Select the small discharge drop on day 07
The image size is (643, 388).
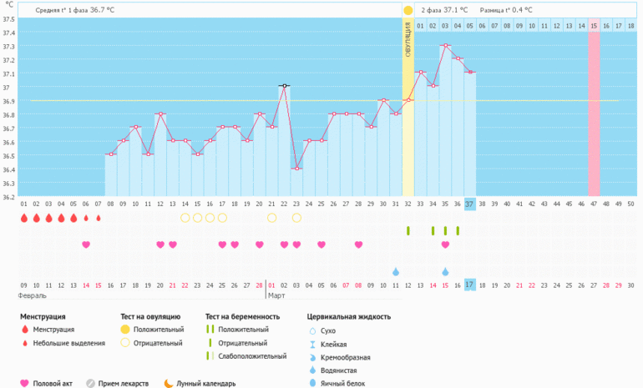(x=99, y=219)
